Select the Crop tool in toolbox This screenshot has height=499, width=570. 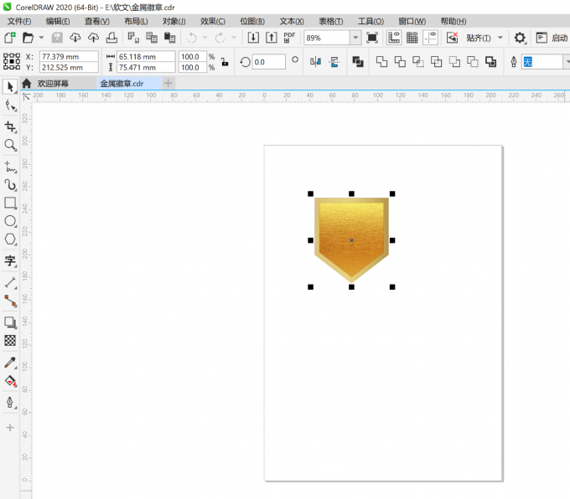click(10, 126)
